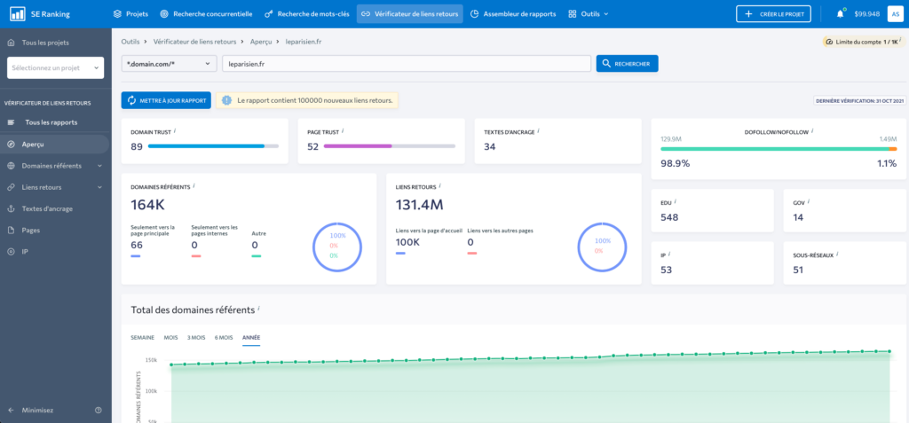Viewport: 909px width, 423px height.
Task: Open the Projets menu
Action: 131,14
